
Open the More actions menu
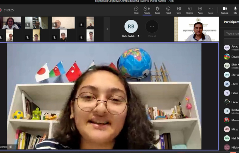click(211, 10)
